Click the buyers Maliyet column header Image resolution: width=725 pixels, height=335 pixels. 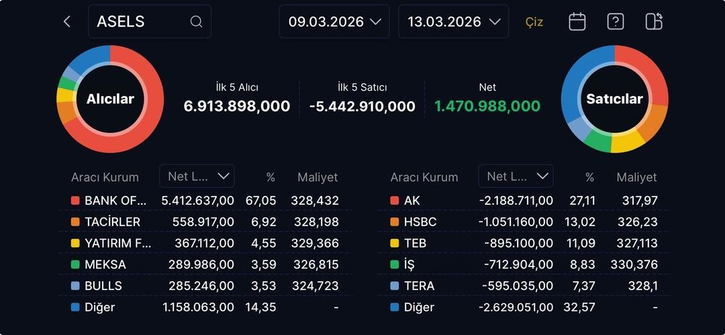318,177
